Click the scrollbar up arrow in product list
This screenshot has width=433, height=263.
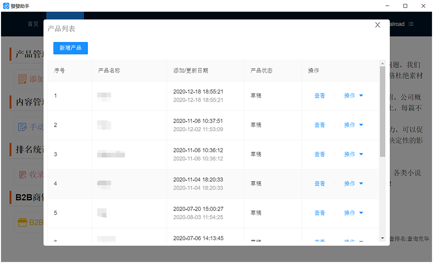(x=382, y=63)
